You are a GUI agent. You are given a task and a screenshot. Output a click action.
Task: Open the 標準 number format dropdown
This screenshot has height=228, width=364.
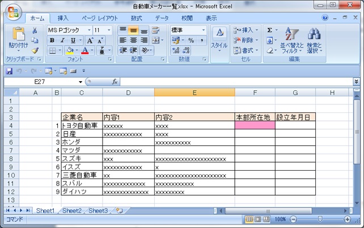[x=204, y=30]
